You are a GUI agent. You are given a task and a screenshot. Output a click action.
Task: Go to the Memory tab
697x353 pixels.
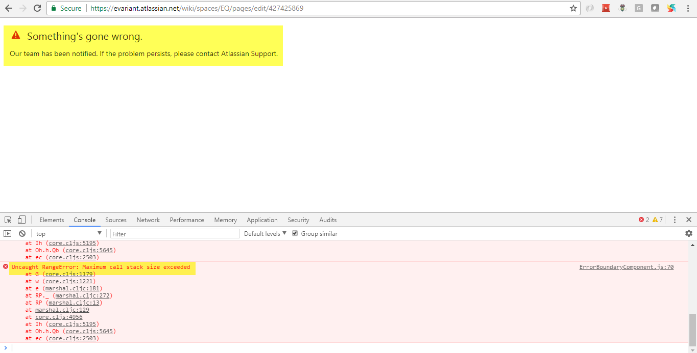coord(225,220)
